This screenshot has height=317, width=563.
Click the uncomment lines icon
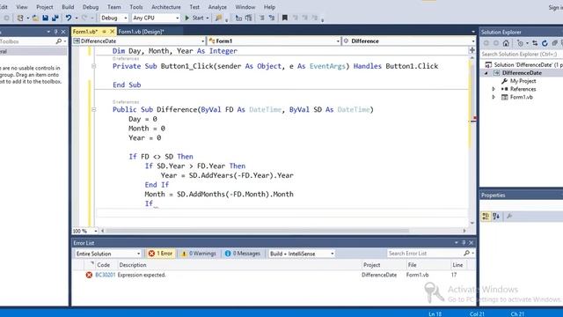[x=272, y=18]
